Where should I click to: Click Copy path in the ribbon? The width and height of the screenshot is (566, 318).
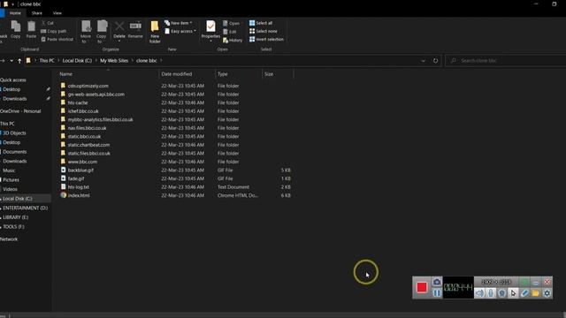pos(54,31)
